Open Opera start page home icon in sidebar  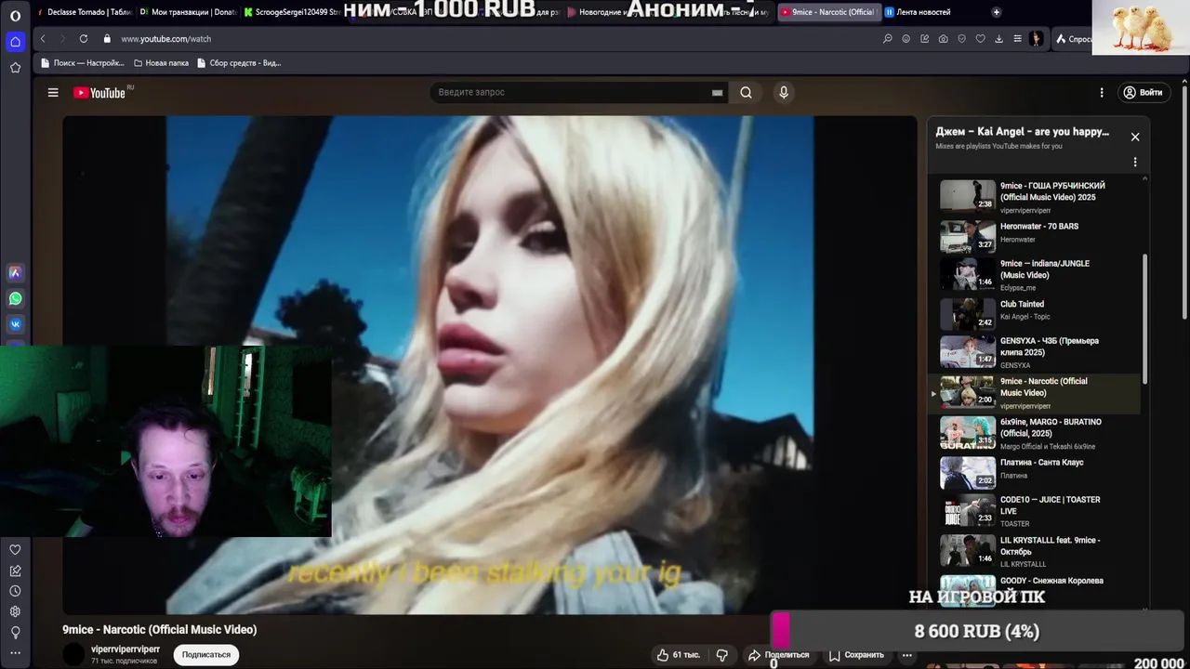tap(15, 42)
